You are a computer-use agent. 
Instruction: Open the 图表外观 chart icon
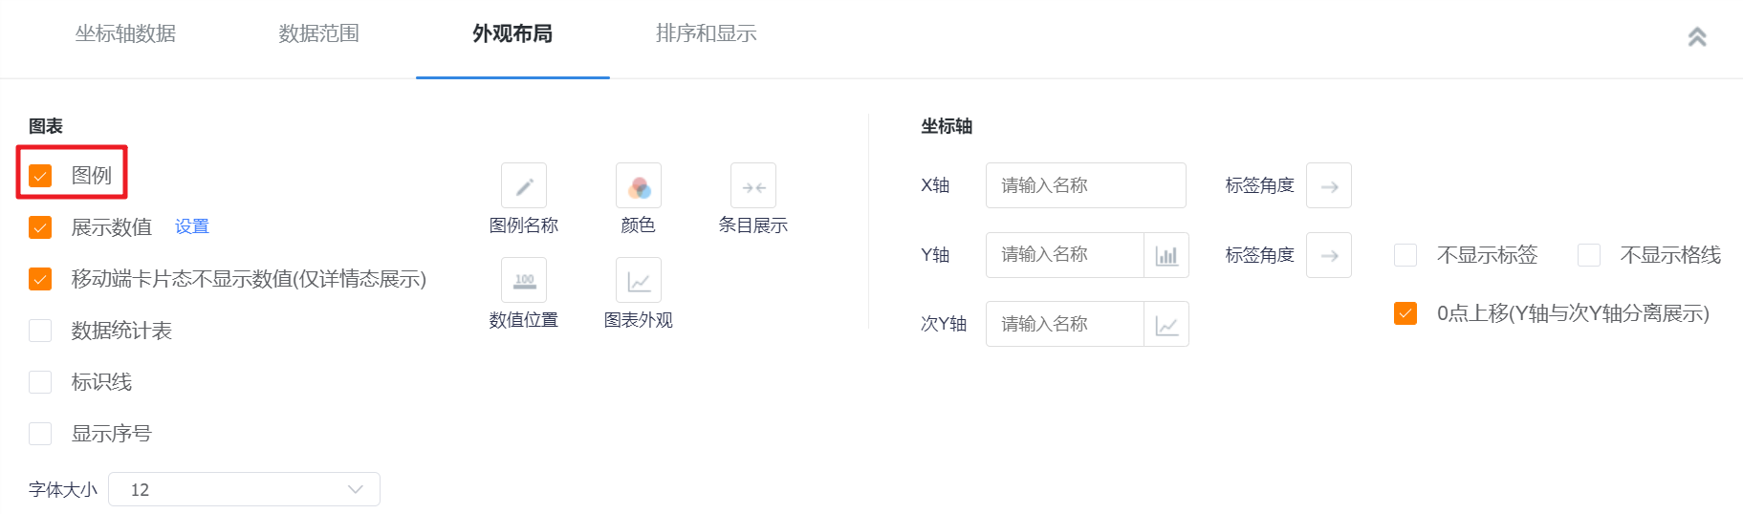[x=639, y=280]
